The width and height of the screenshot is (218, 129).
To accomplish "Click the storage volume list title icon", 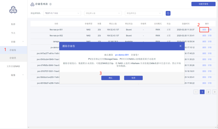I will pyautogui.click(x=33, y=4).
